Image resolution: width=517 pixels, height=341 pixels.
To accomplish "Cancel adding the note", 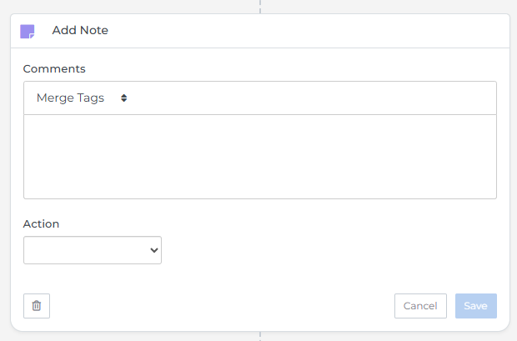I will pyautogui.click(x=420, y=306).
